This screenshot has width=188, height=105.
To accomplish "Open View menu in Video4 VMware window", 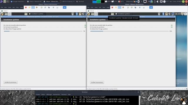I will click(96, 8).
